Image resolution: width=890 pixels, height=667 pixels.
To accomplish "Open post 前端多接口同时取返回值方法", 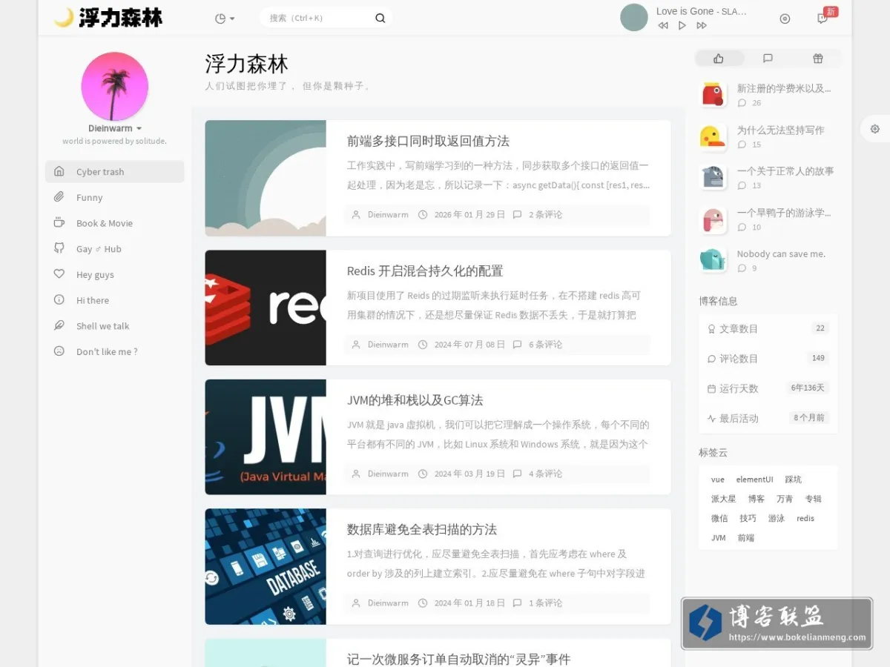I will 428,141.
